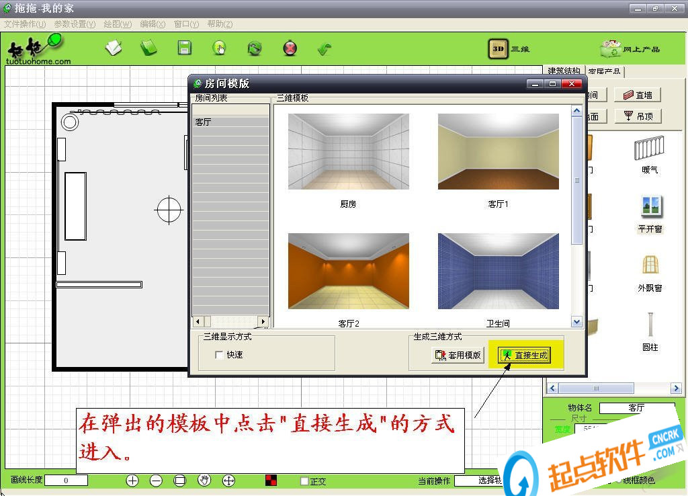Open the 3D 三维 view
The image size is (688, 496).
pyautogui.click(x=509, y=48)
